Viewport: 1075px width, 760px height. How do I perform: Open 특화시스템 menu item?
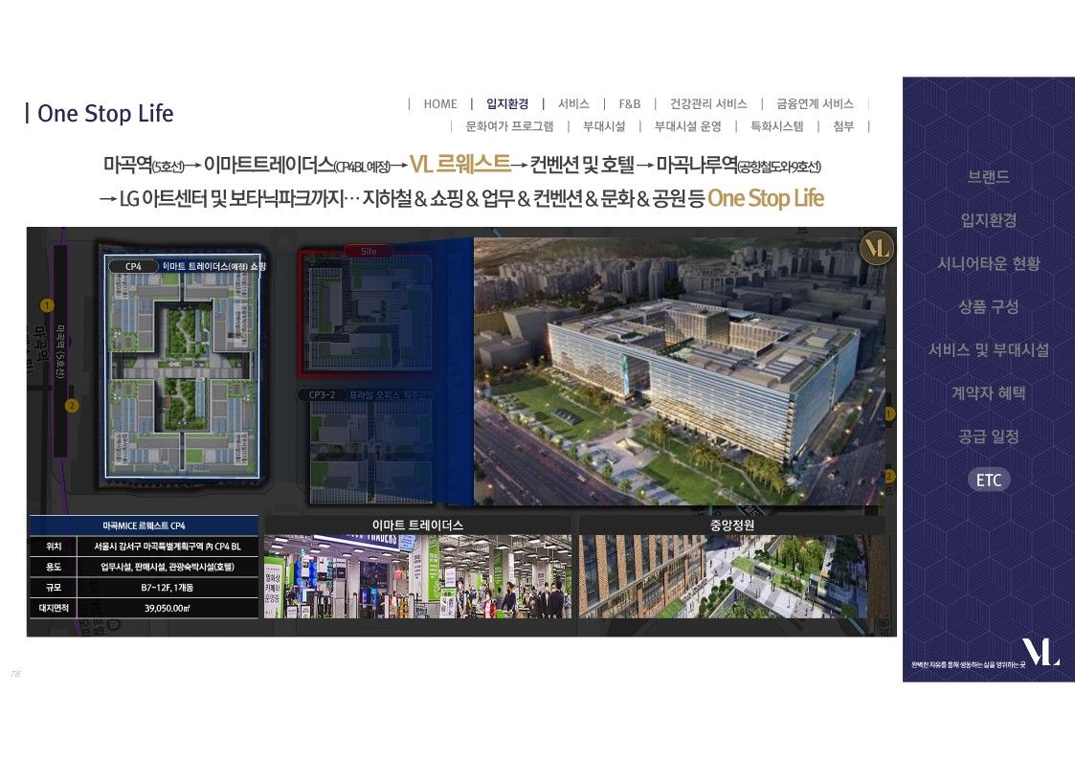click(776, 126)
